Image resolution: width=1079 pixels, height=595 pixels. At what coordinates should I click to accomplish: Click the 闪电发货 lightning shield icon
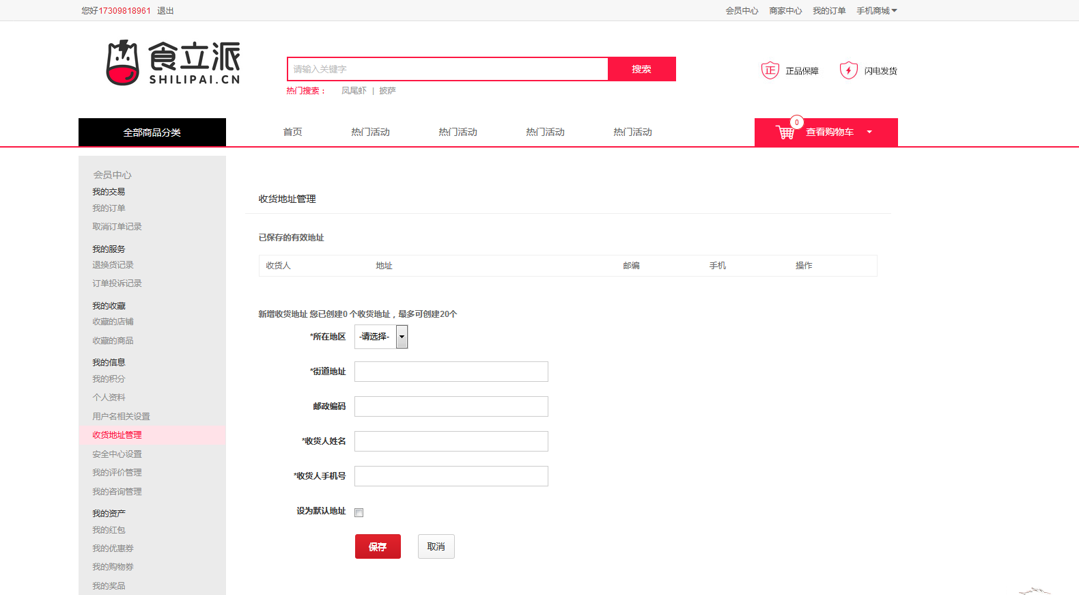[849, 70]
